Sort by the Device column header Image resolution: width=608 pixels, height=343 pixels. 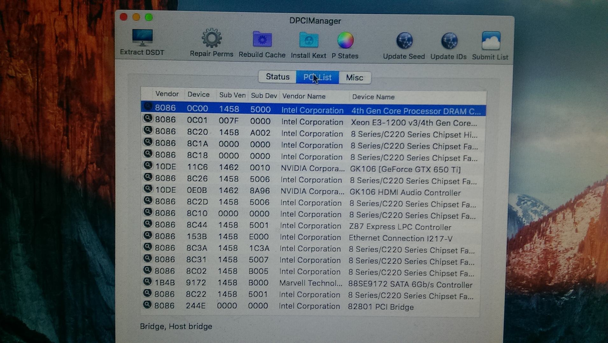[x=198, y=95]
